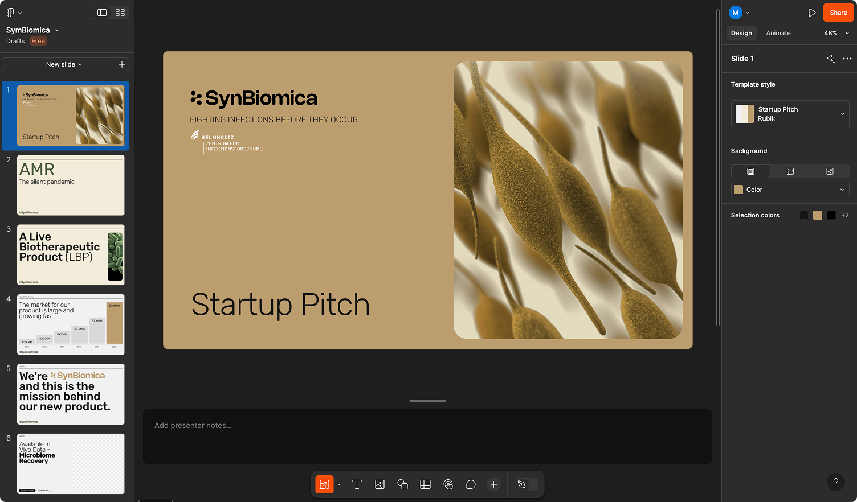
Task: Open the help question mark button
Action: click(836, 482)
